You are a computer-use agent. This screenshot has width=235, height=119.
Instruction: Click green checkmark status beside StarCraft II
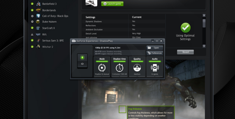click(32, 28)
